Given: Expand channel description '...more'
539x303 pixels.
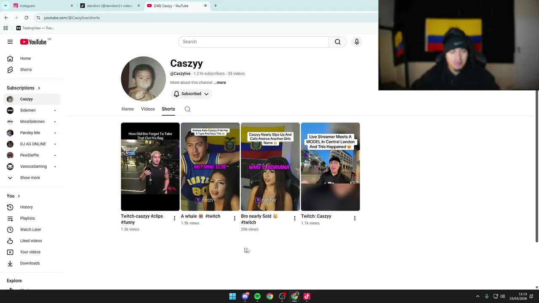Looking at the screenshot, I should pyautogui.click(x=220, y=82).
